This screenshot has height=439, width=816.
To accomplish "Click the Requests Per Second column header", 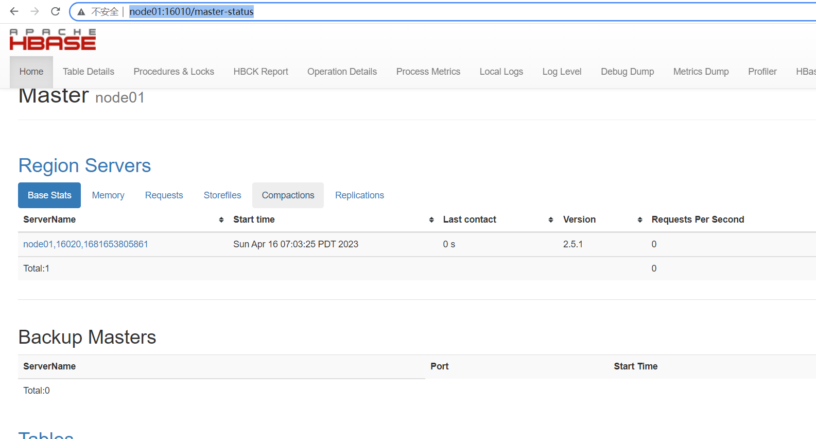I will [698, 220].
